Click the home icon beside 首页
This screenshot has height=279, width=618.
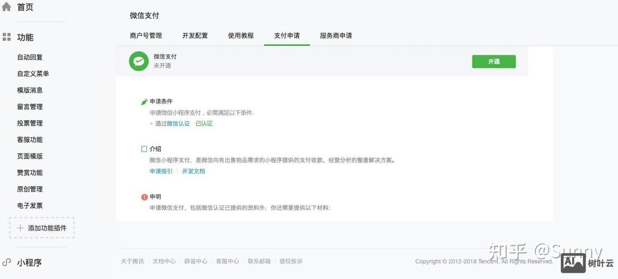point(6,7)
